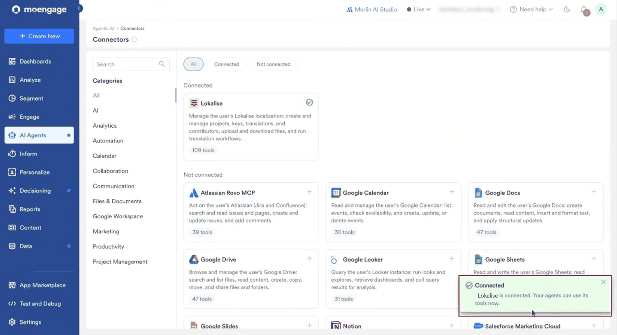Screen dimensions: 617x335
Task: Close the Connected notification toast
Action: pos(603,282)
